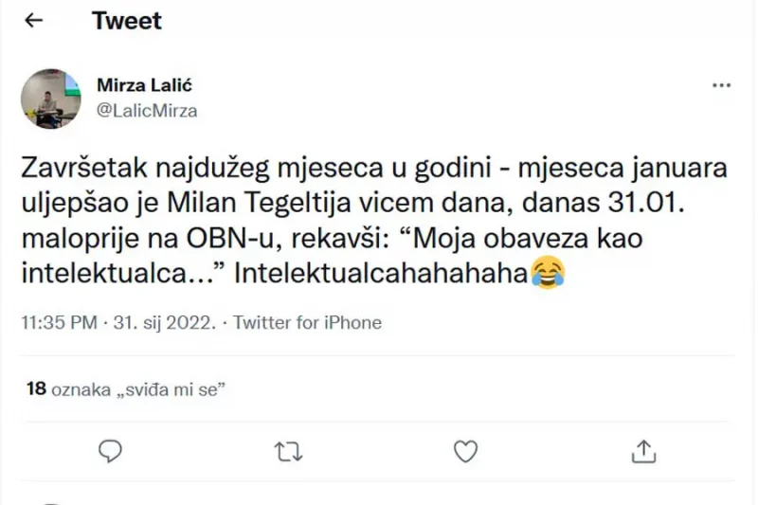View the 18 likes count
The image size is (758, 505).
click(x=36, y=388)
